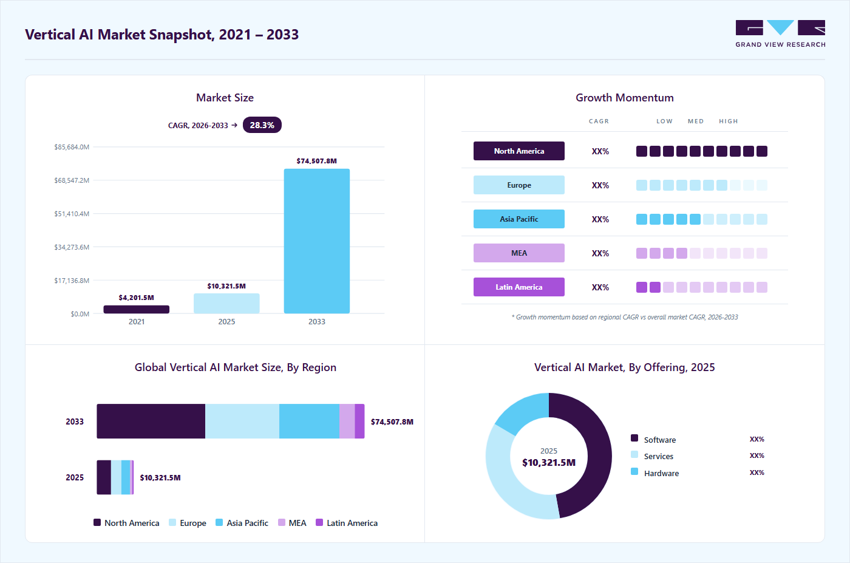Toggle North America in the region legend
Screen dimensions: 850x563
126,523
